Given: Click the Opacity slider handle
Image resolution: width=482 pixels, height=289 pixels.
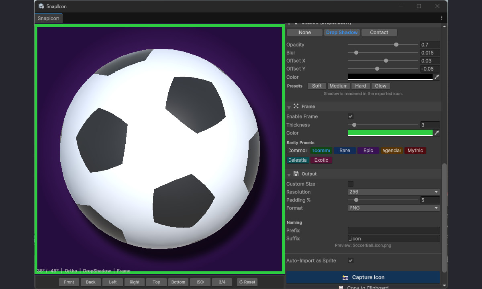Looking at the screenshot, I should point(396,45).
